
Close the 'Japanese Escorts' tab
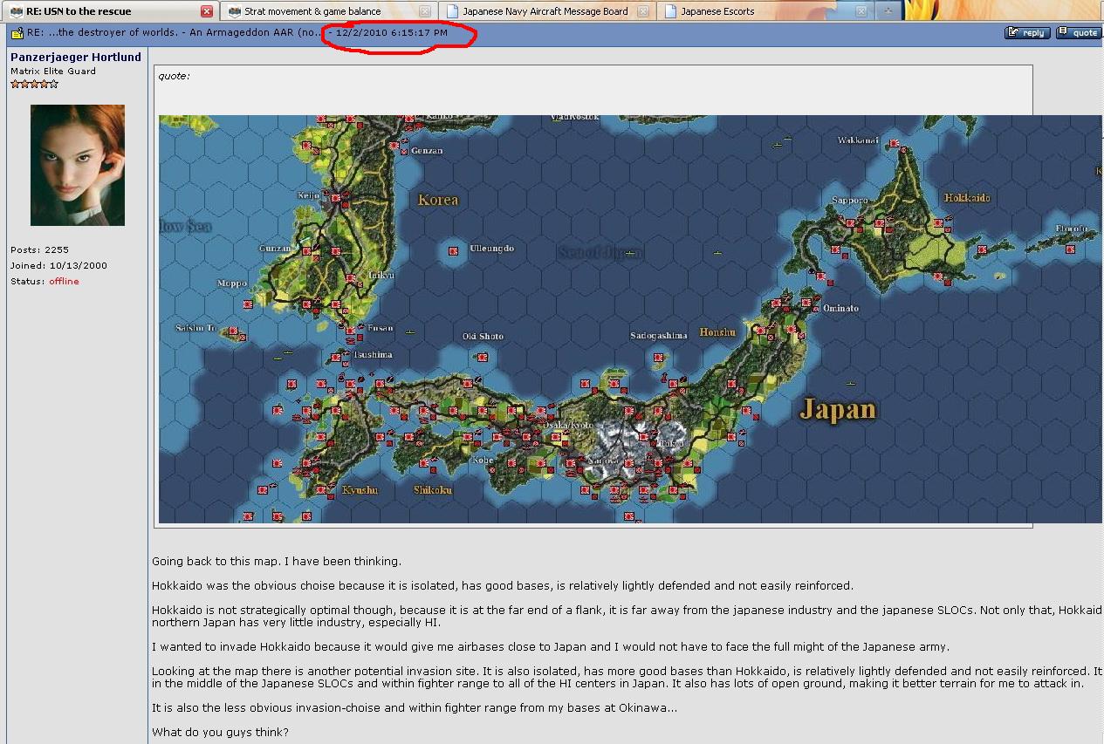(x=861, y=11)
